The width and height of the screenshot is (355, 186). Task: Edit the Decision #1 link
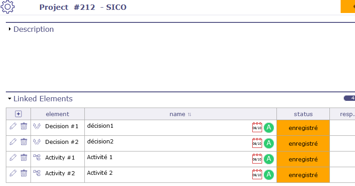(x=13, y=126)
